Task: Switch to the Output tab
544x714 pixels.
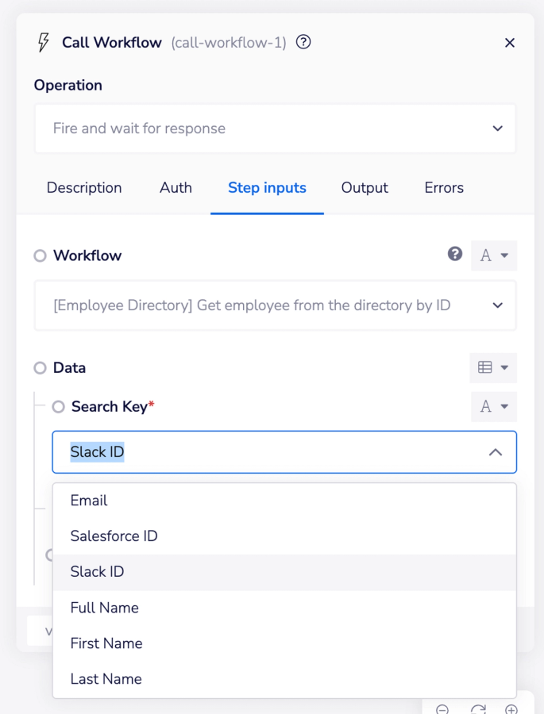Action: coord(365,187)
